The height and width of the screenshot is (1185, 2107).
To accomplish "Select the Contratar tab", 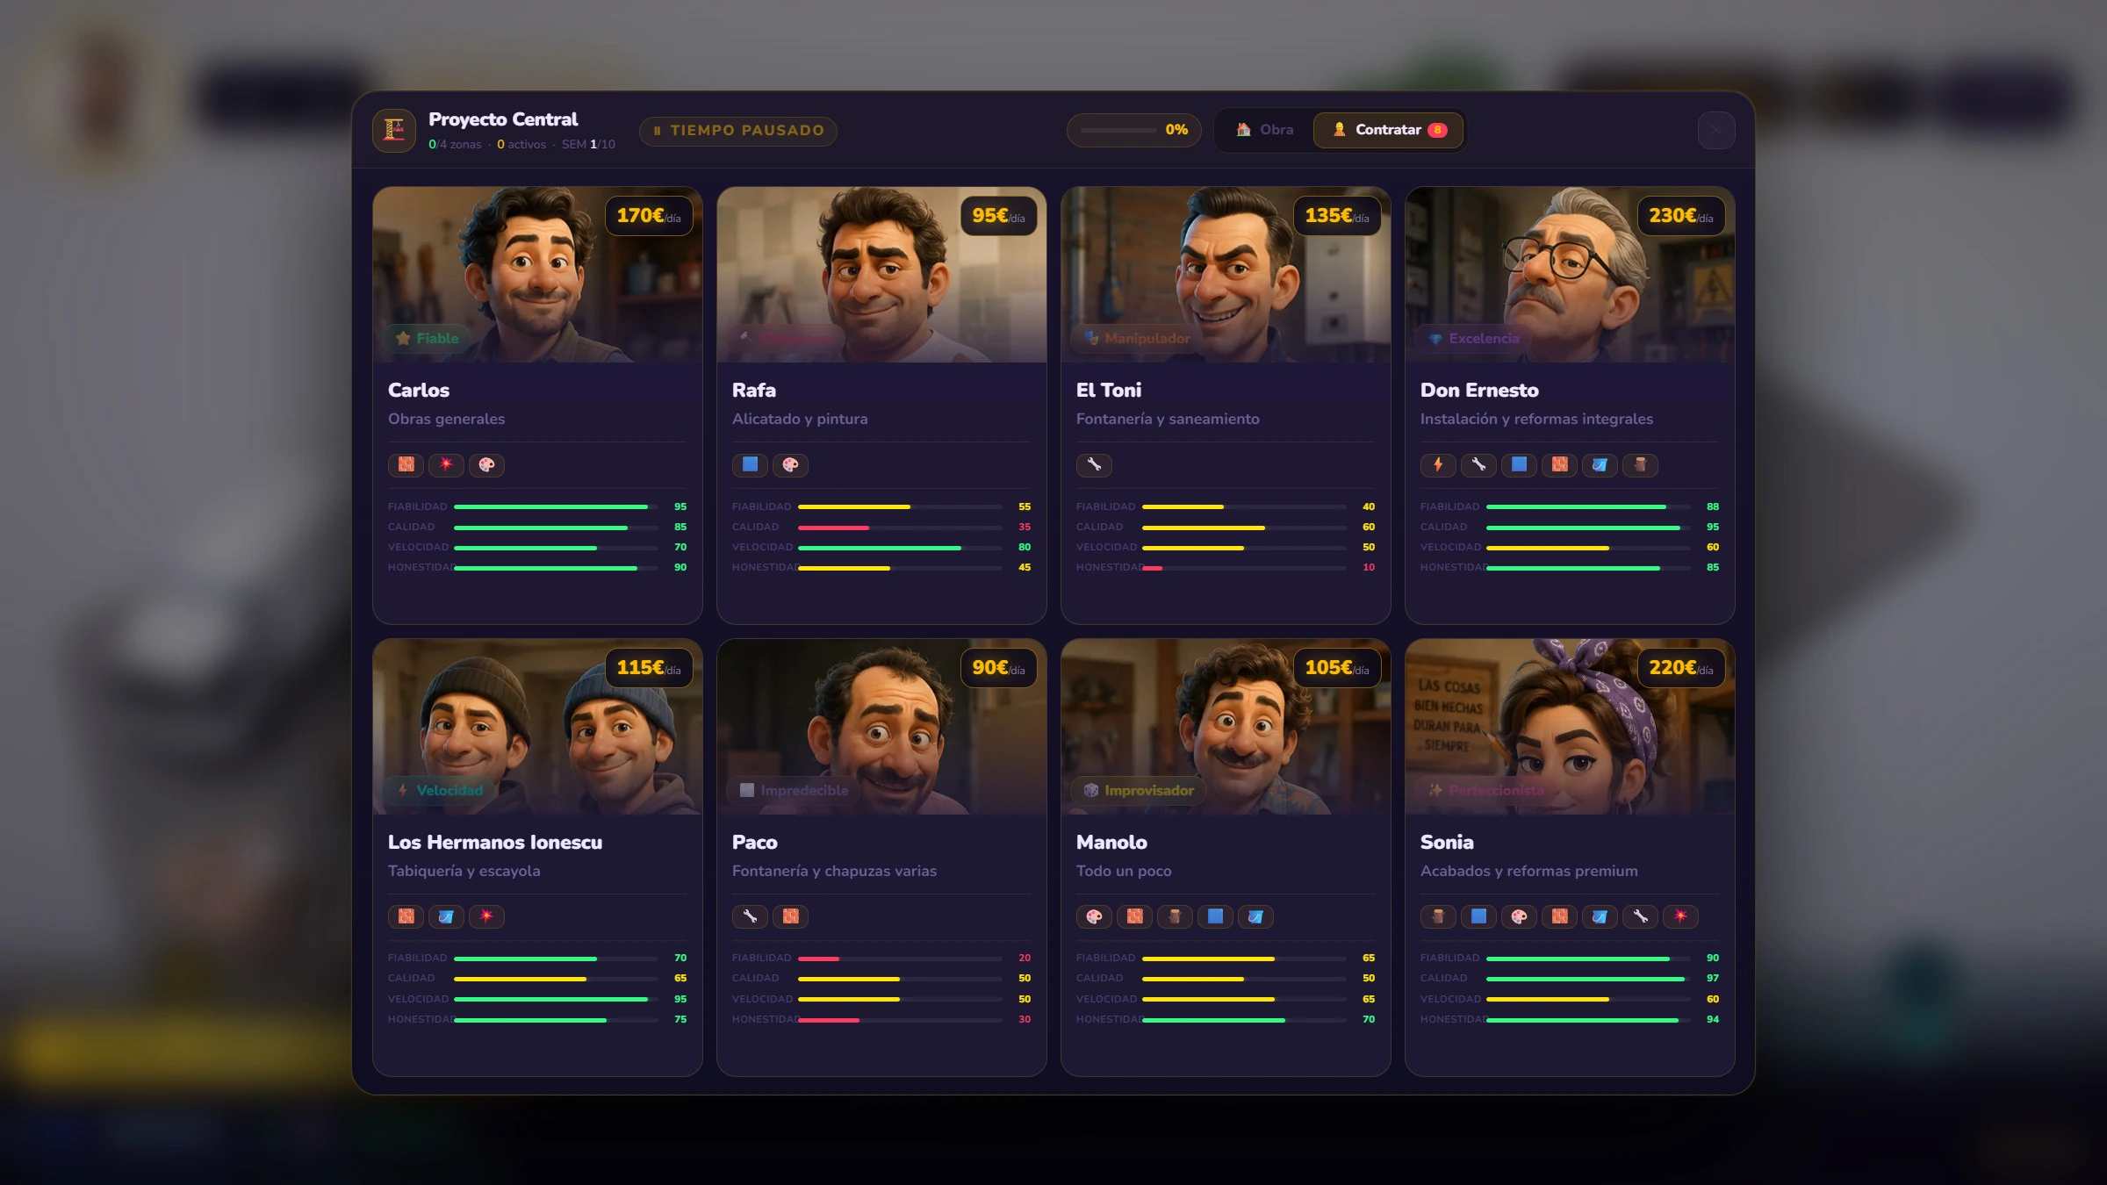I will point(1388,130).
